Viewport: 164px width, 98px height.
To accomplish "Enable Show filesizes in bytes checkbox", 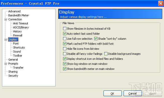I will coord(65,29).
